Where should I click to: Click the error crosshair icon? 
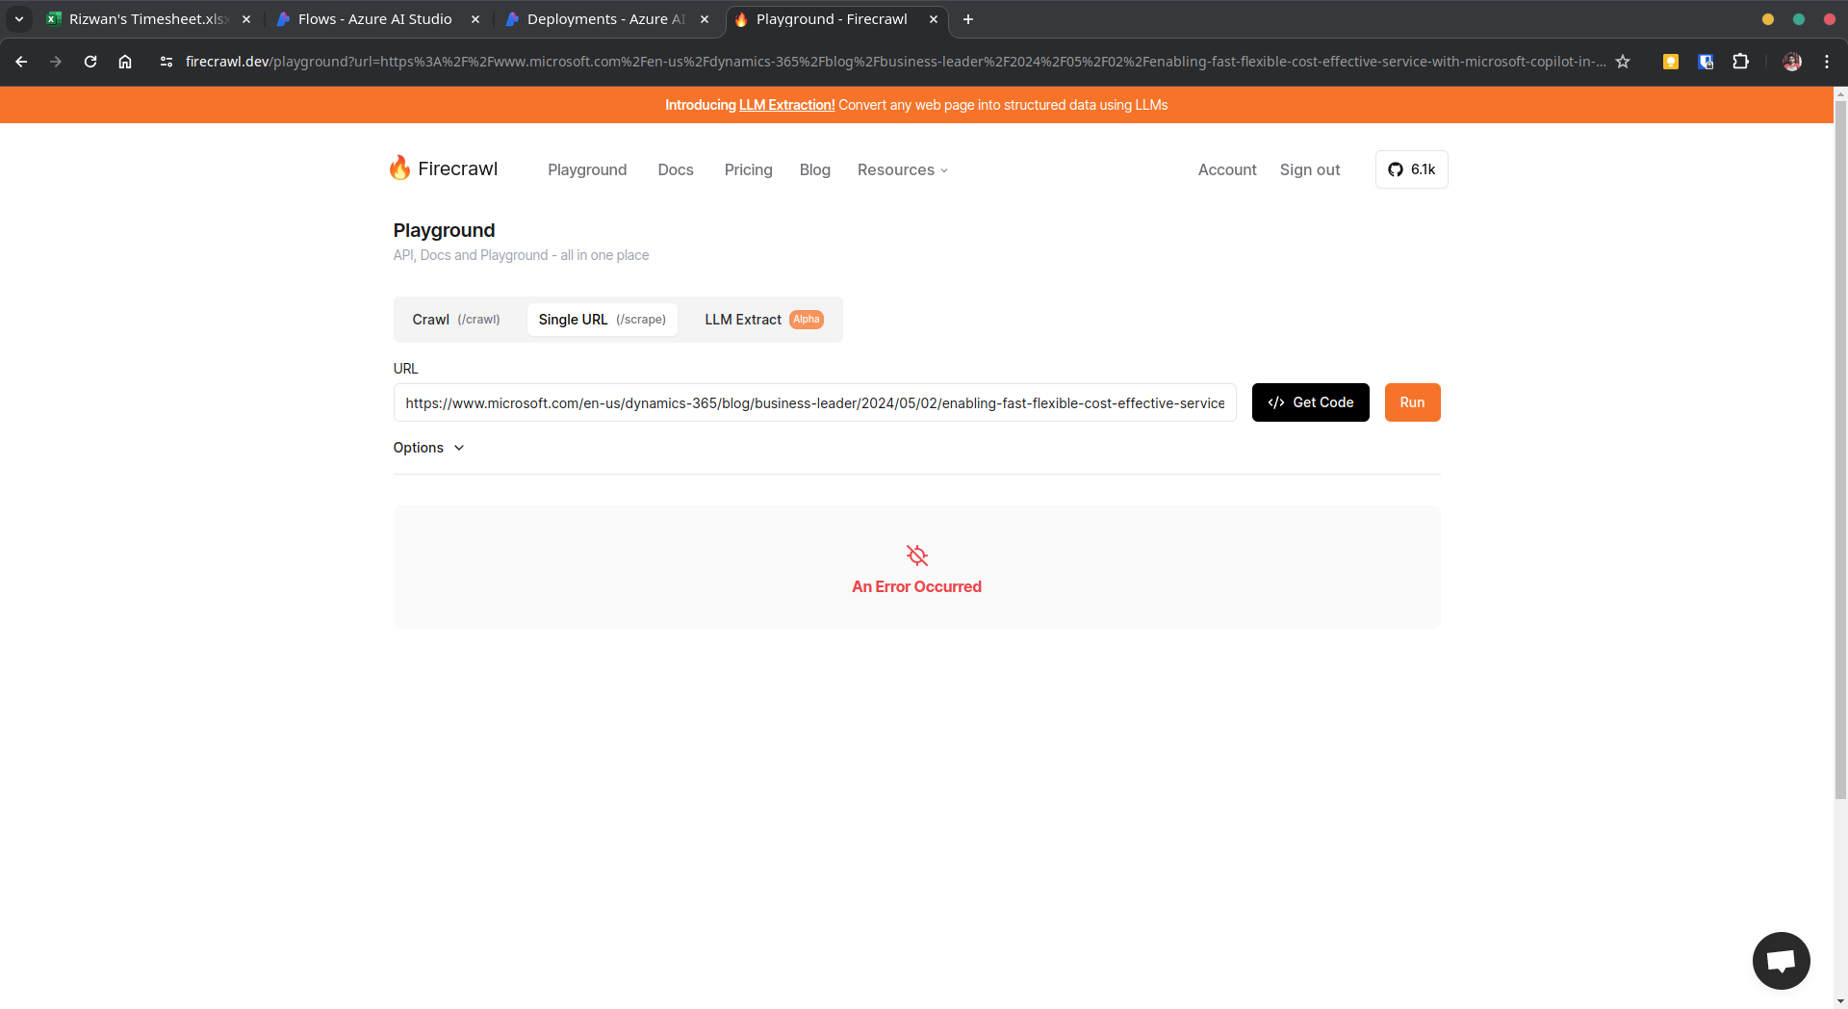pos(917,556)
